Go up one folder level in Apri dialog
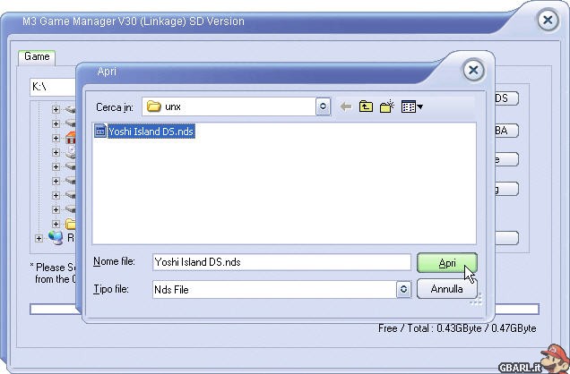Image resolution: width=570 pixels, height=374 pixels. pos(366,106)
